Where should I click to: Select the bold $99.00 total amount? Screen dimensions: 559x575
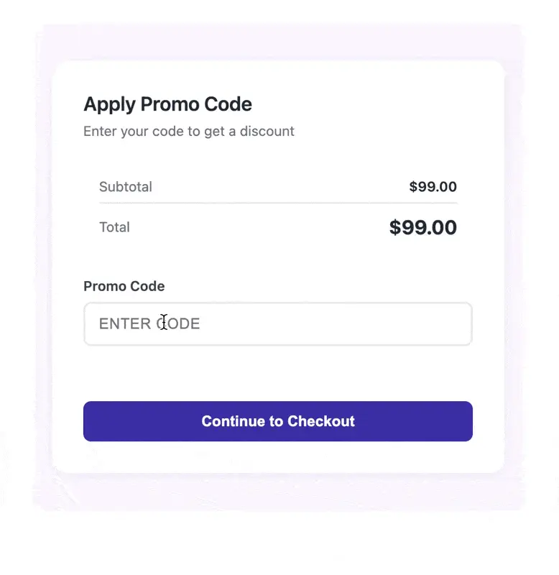pyautogui.click(x=423, y=227)
